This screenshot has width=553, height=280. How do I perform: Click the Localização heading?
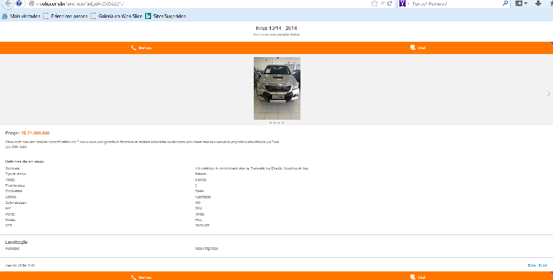(x=16, y=243)
